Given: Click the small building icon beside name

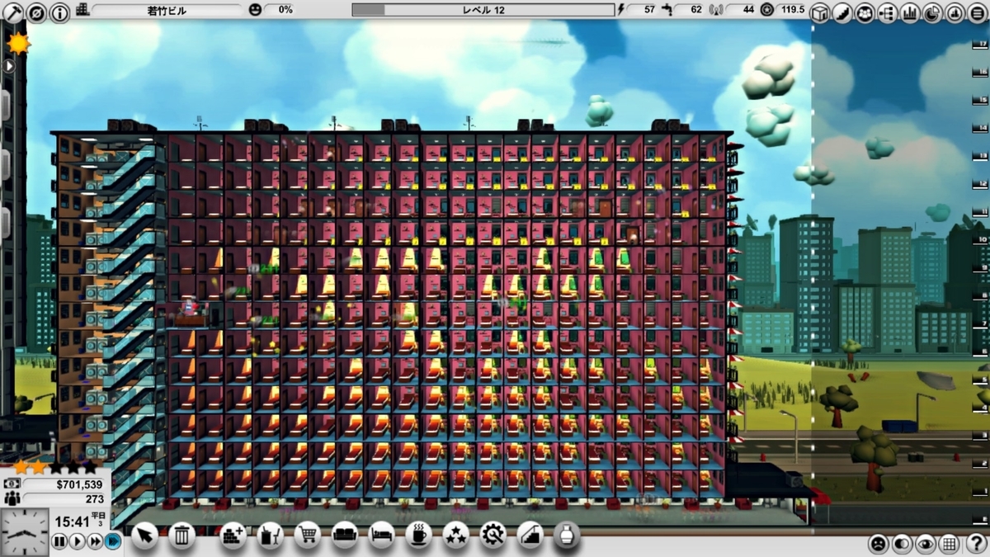Looking at the screenshot, I should tap(82, 10).
